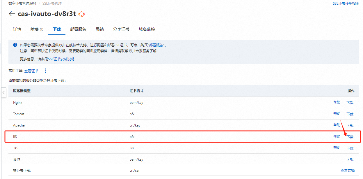Click the Tomcat server type cell
This screenshot has width=363, height=179.
(x=19, y=114)
